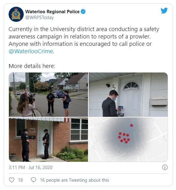Click the tweet info circle icon
This screenshot has width=176, height=190.
point(165,167)
